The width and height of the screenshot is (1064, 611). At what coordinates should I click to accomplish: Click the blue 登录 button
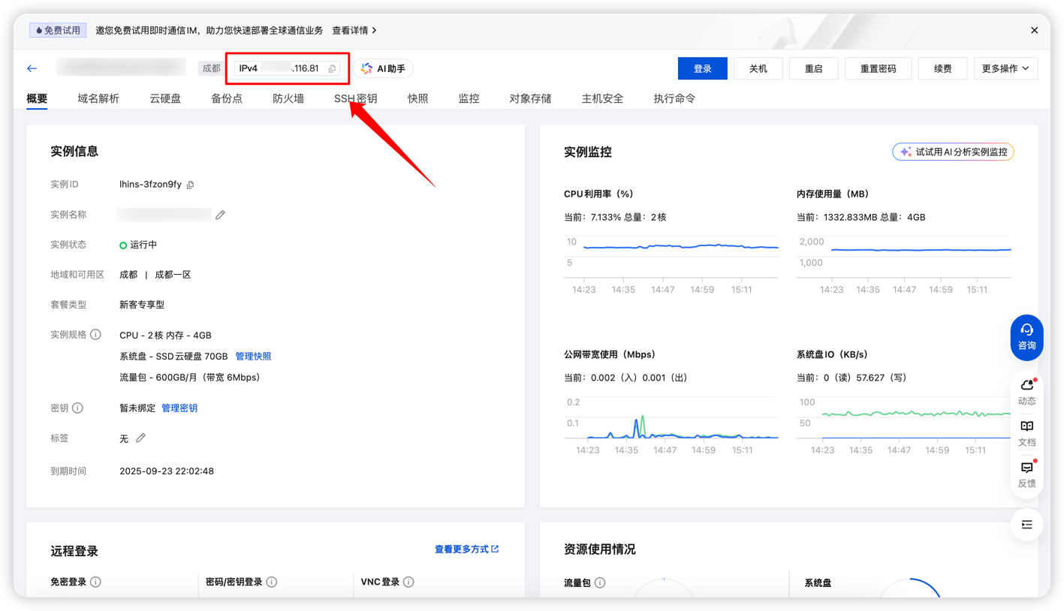tap(702, 68)
